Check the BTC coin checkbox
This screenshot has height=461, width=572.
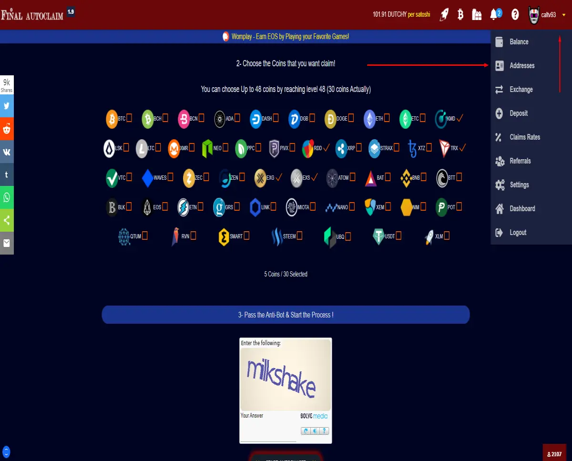(129, 118)
